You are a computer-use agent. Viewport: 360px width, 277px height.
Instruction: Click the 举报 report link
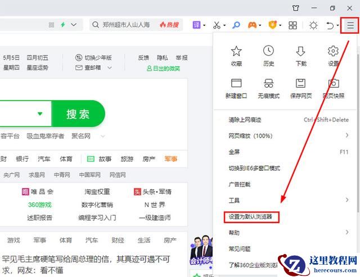pyautogui.click(x=181, y=57)
